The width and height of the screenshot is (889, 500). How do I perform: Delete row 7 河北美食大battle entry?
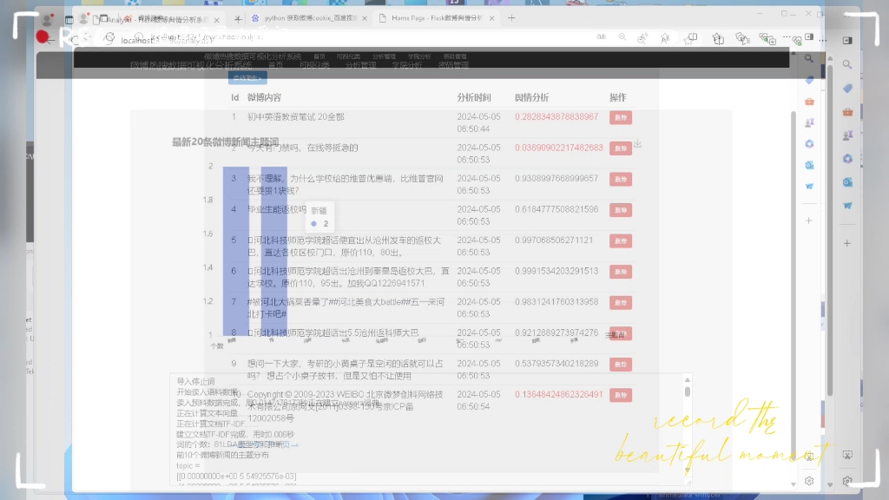pos(620,303)
